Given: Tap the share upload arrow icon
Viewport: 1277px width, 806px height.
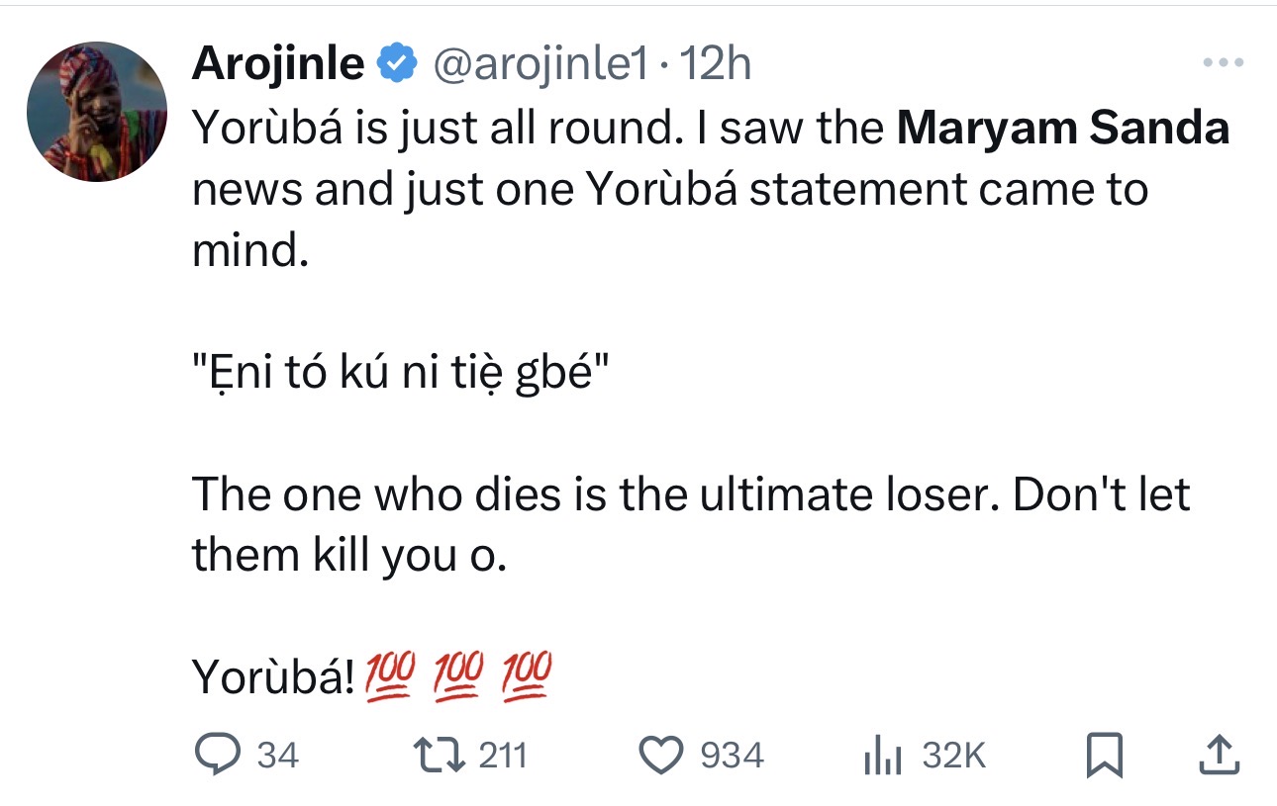Looking at the screenshot, I should (1219, 757).
